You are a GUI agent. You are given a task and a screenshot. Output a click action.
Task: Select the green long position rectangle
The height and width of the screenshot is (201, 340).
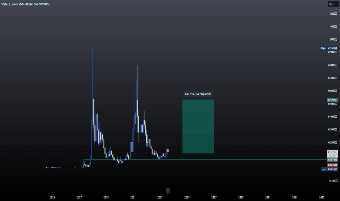click(x=198, y=126)
